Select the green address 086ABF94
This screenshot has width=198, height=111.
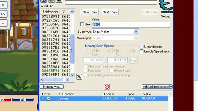(x=50, y=71)
